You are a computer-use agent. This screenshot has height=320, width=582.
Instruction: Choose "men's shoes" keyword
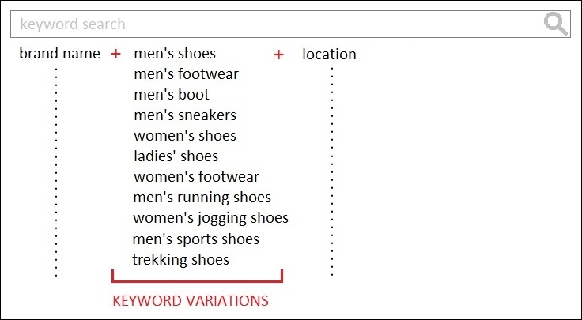(175, 54)
